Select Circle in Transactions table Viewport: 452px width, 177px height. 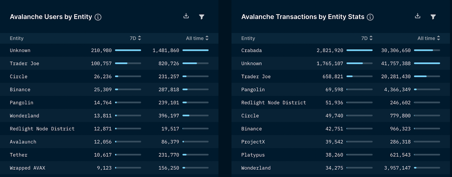[x=250, y=116]
